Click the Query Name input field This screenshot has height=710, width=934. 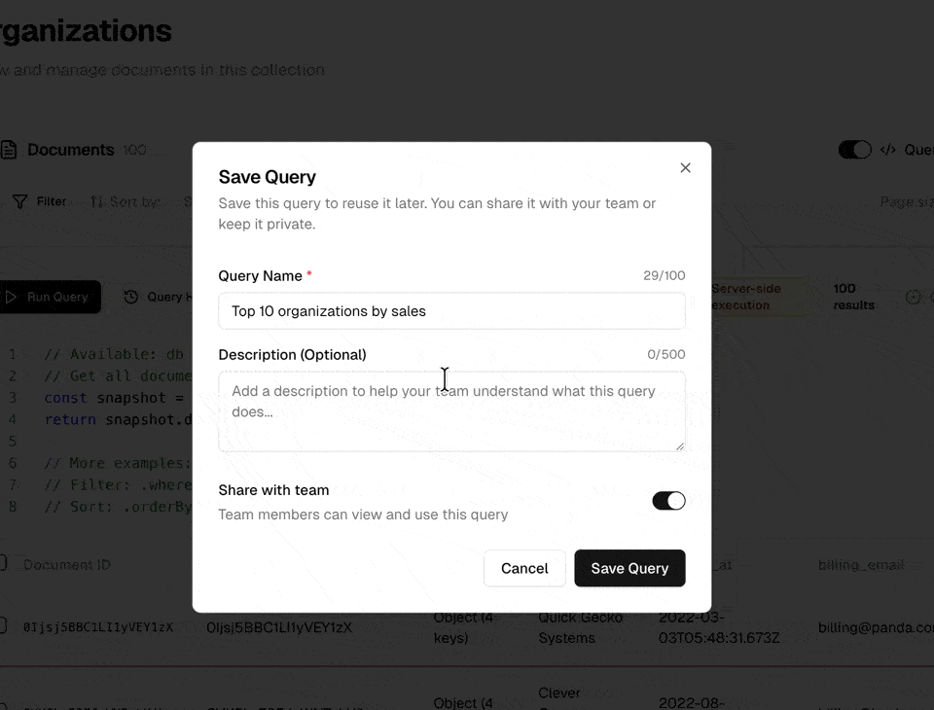pyautogui.click(x=452, y=311)
